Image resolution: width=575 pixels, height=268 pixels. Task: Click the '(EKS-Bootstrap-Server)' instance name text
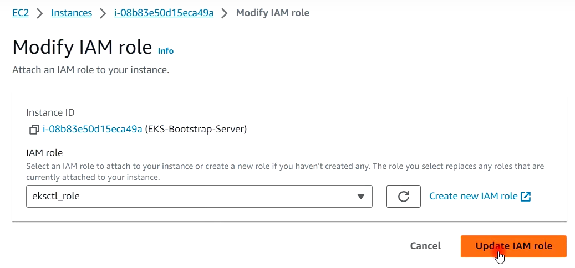pyautogui.click(x=196, y=129)
